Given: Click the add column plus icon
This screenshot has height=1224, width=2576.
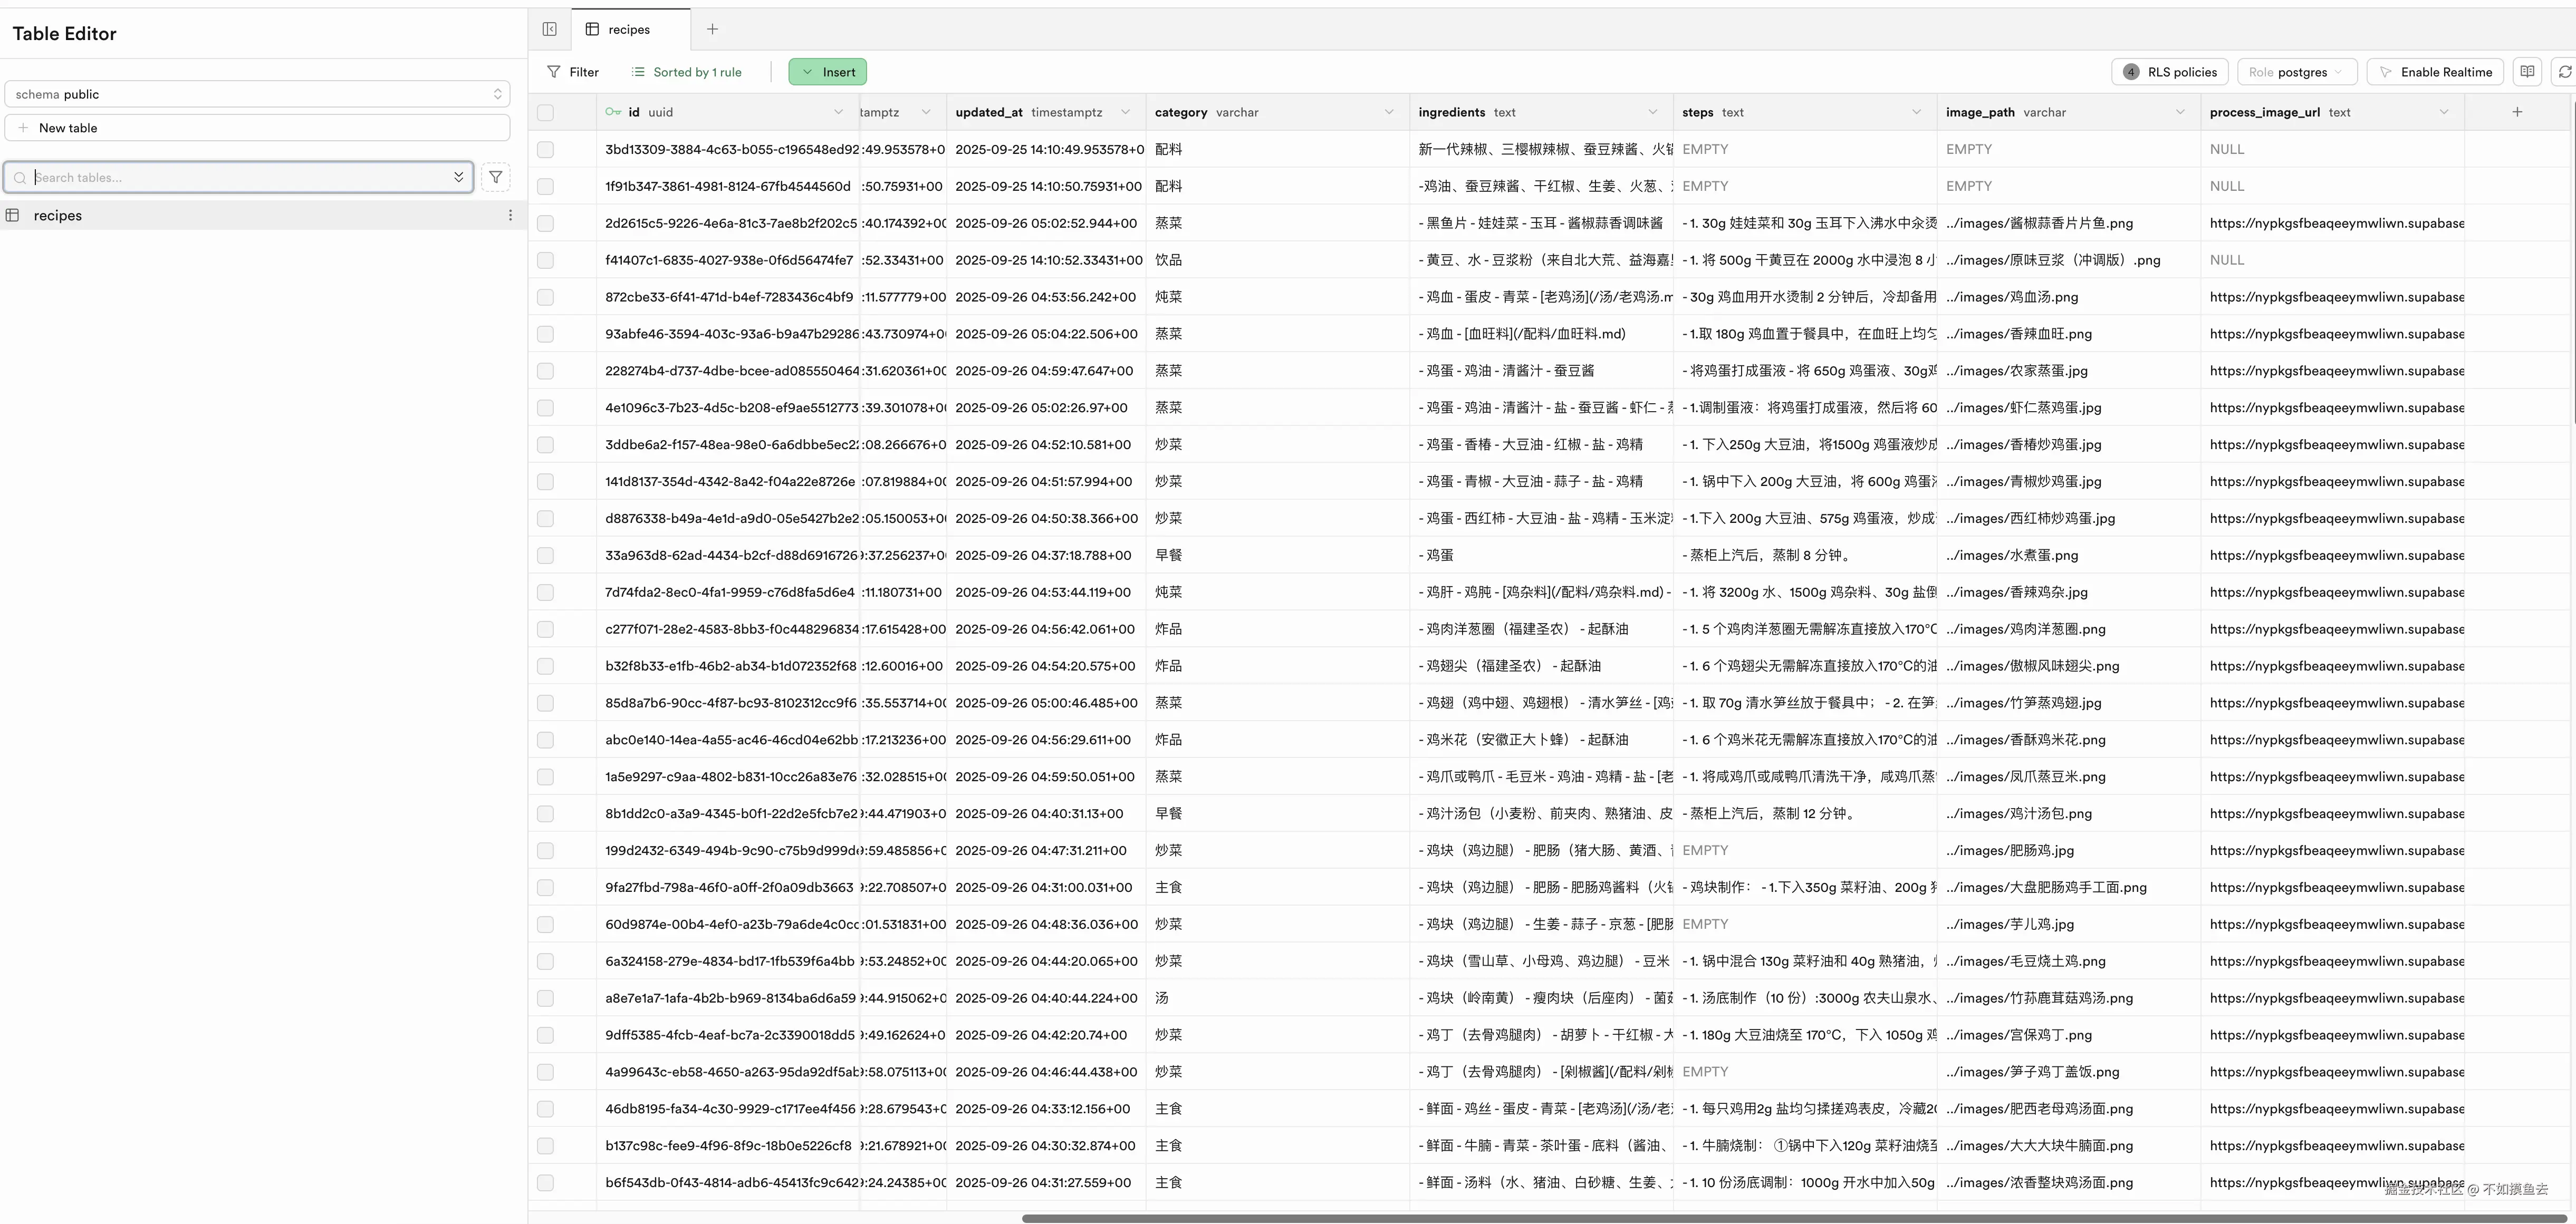Looking at the screenshot, I should 2517,112.
